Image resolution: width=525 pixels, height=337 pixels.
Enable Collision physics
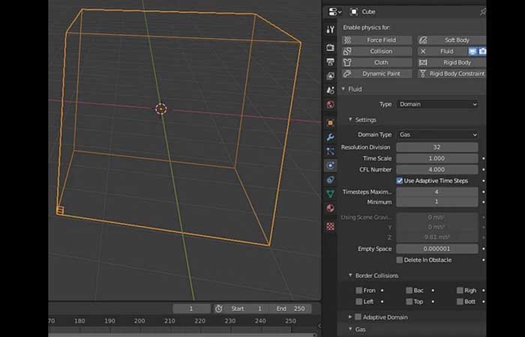tap(377, 51)
